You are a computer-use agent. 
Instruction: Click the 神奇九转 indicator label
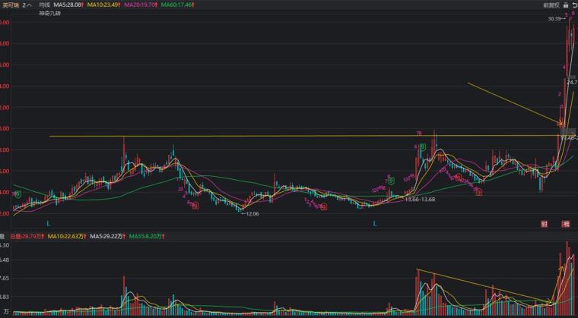[49, 14]
